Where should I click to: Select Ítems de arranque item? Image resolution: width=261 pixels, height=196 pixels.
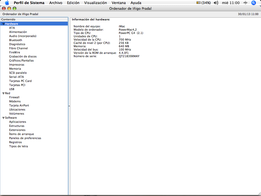tap(21, 134)
